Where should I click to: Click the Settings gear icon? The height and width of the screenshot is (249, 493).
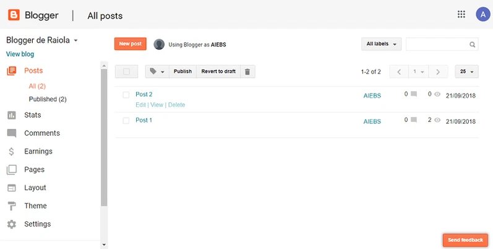12,224
